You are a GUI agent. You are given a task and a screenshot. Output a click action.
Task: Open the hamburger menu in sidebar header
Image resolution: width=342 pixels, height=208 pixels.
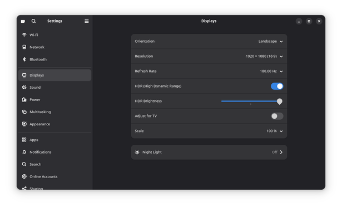click(x=87, y=21)
